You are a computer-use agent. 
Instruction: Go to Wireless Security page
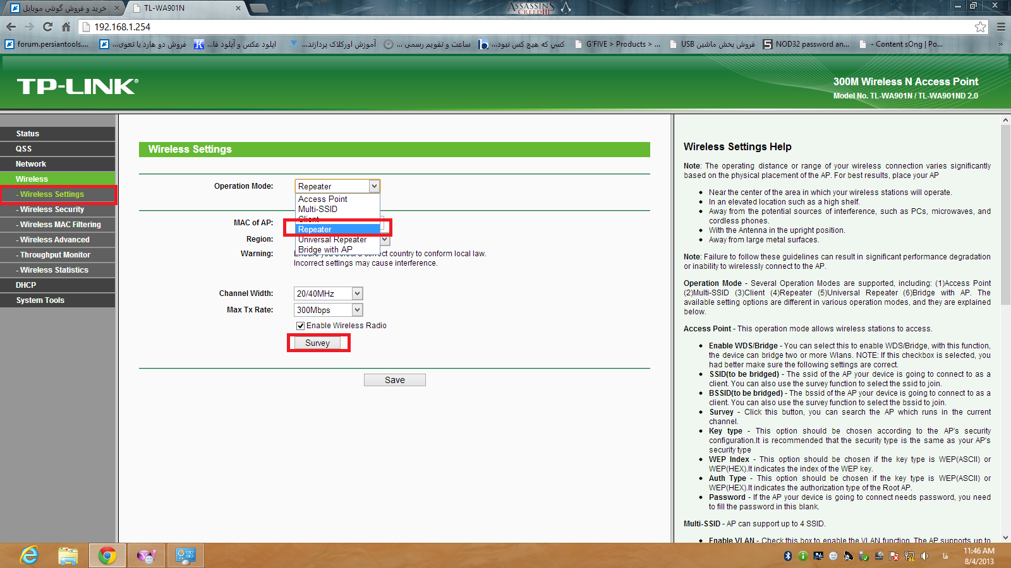pyautogui.click(x=58, y=210)
